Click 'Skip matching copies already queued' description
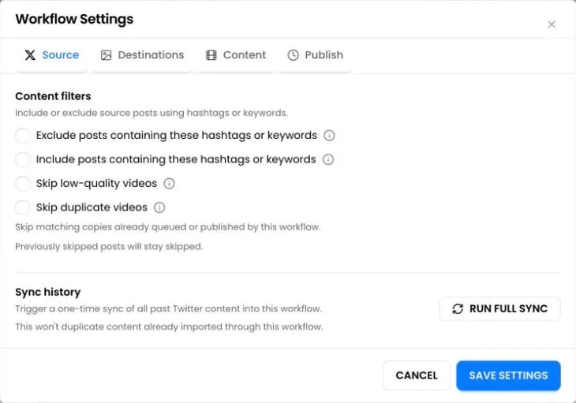The width and height of the screenshot is (576, 403). coord(168,227)
